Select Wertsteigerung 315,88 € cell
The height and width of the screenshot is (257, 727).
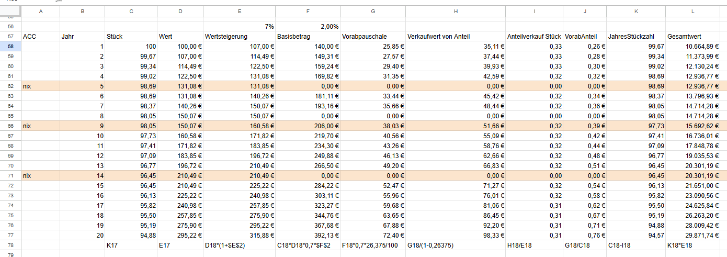239,236
